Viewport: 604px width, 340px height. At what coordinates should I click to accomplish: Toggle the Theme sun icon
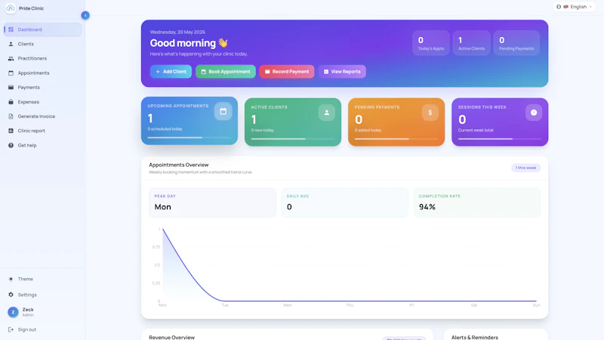pyautogui.click(x=11, y=279)
